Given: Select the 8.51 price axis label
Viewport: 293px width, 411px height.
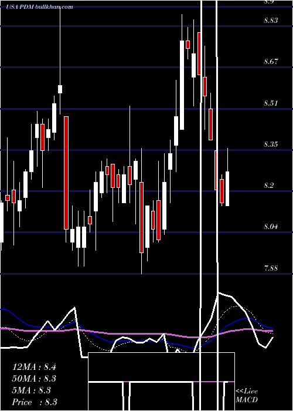Looking at the screenshot, I should pos(271,103).
